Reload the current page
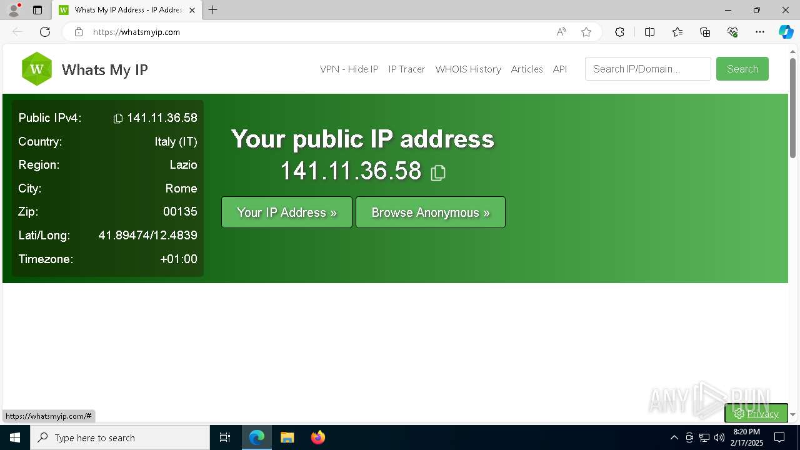 (45, 32)
